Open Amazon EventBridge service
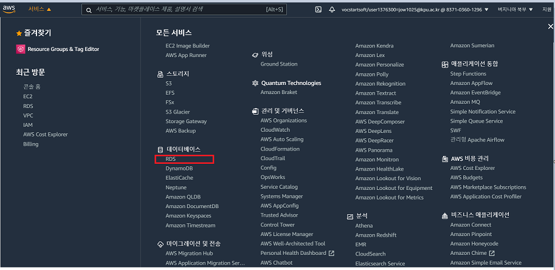 click(x=475, y=93)
